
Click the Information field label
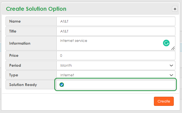point(20,43)
